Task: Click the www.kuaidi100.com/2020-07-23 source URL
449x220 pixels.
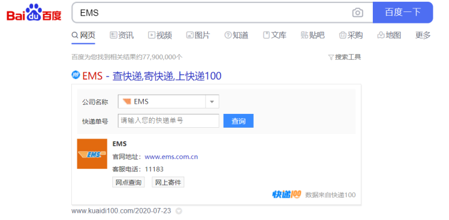Action: pyautogui.click(x=121, y=211)
